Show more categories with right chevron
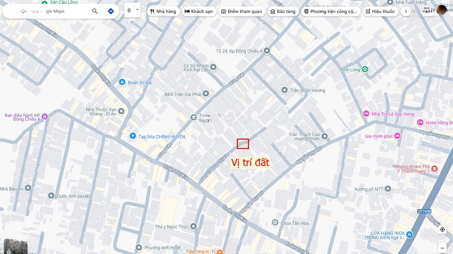The image size is (453, 254). [x=406, y=12]
